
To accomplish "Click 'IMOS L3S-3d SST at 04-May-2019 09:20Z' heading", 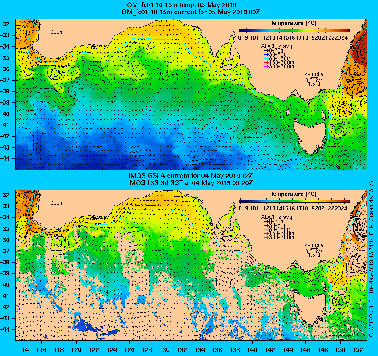I will coord(190,183).
